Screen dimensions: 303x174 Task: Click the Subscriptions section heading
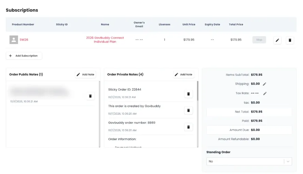point(22,10)
